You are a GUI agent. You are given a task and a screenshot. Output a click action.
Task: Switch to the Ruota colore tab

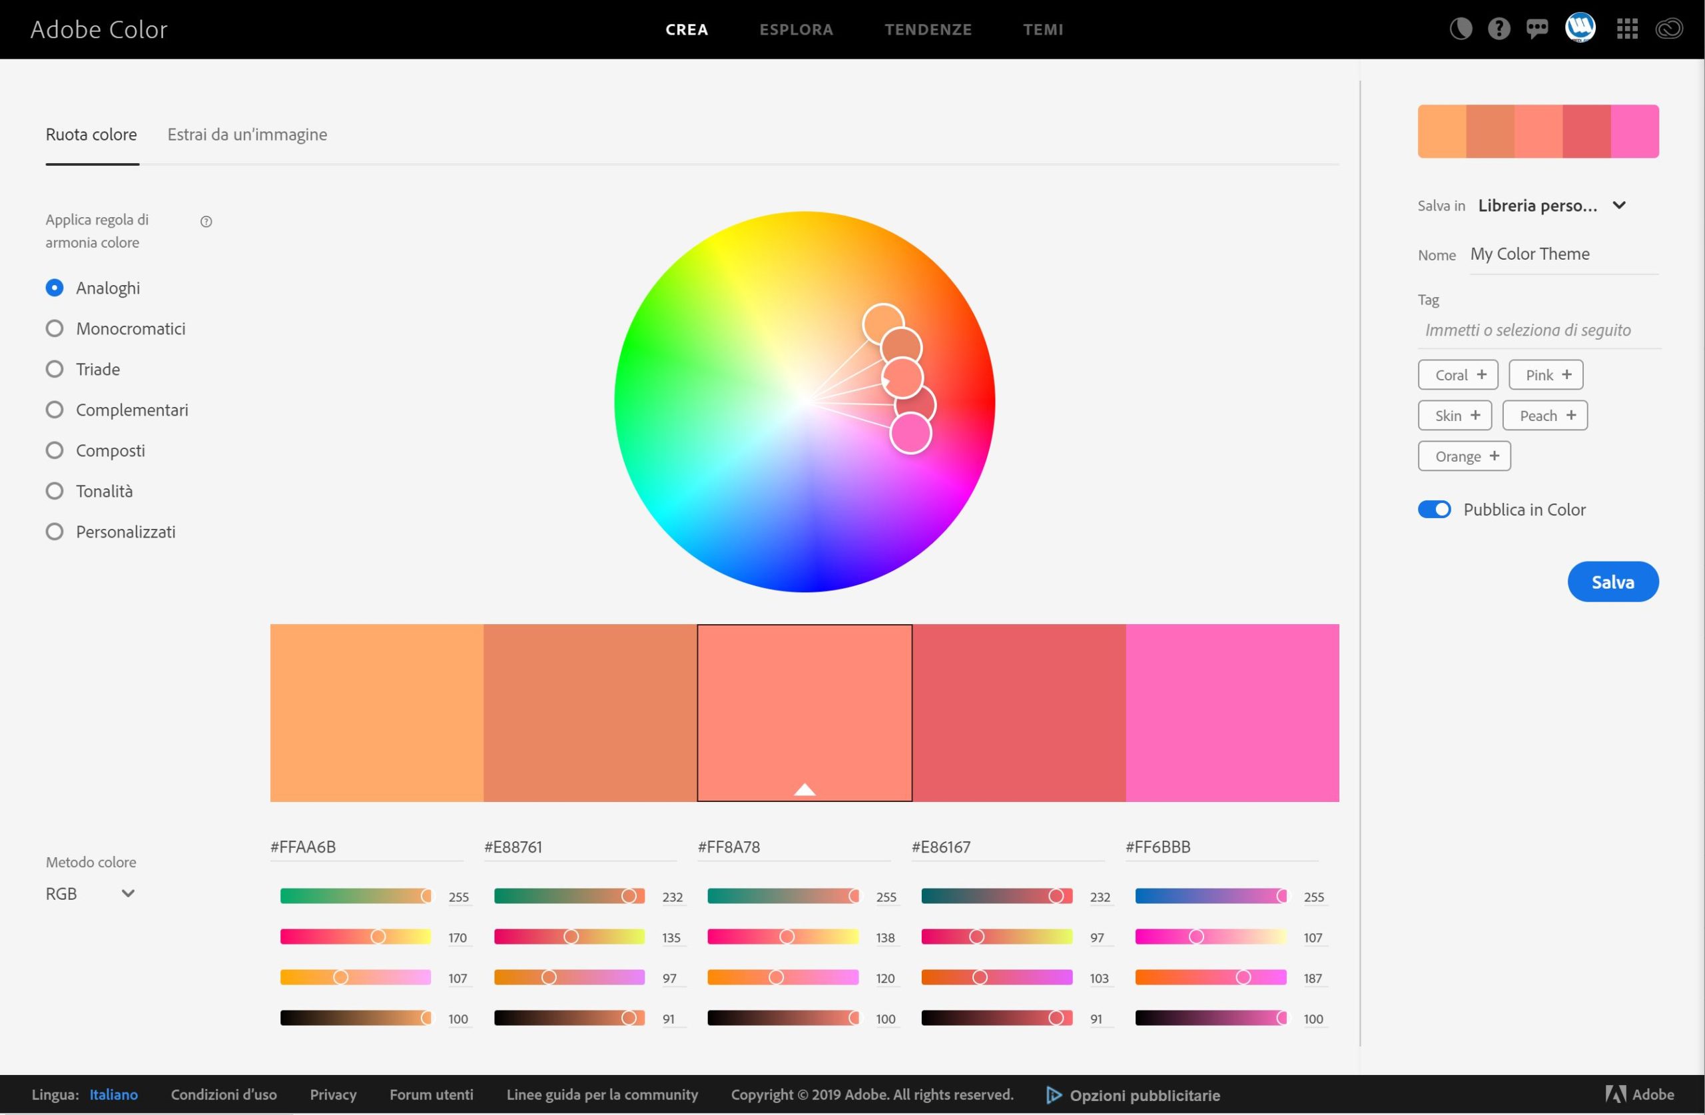(91, 135)
